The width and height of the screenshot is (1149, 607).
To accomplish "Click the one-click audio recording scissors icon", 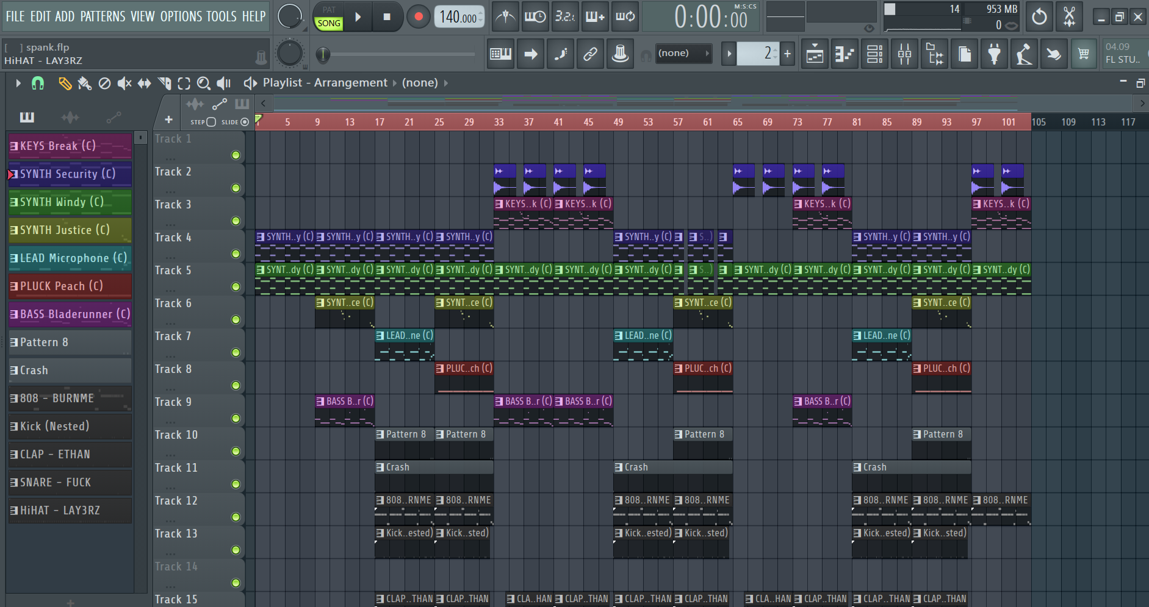I will pyautogui.click(x=1069, y=17).
